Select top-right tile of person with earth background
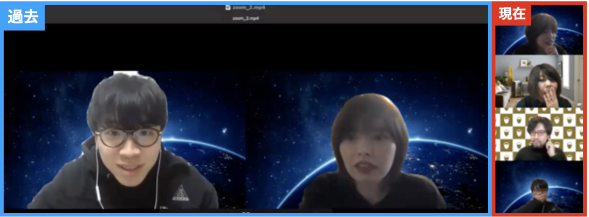The height and width of the screenshot is (217, 589). 539,30
